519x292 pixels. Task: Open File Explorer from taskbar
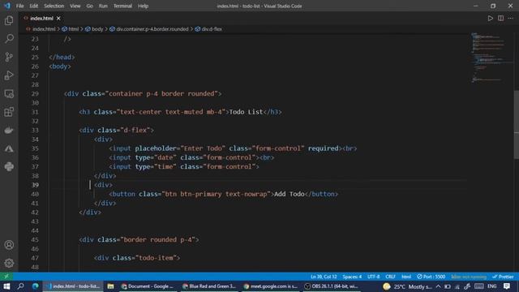[110, 286]
